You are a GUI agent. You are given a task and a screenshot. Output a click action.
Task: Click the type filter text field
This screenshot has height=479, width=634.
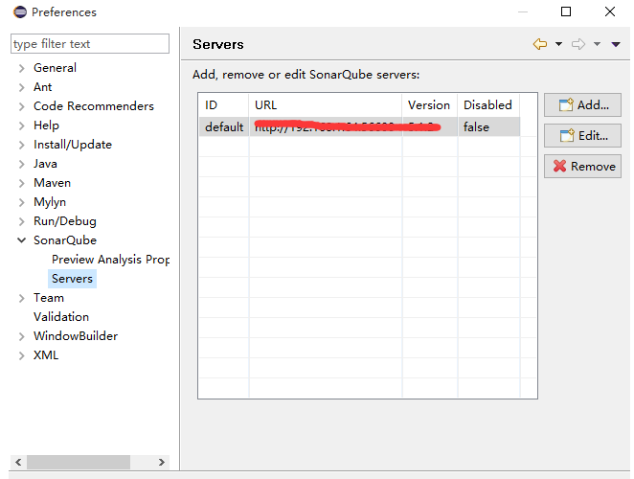pyautogui.click(x=90, y=44)
